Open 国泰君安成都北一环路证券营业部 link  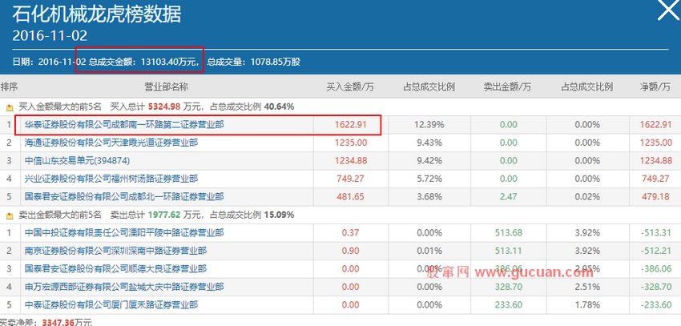pyautogui.click(x=124, y=197)
